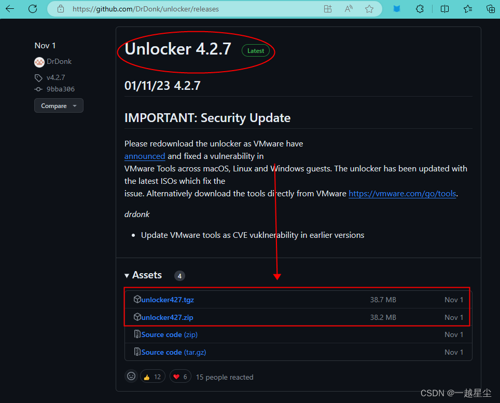Click package icon next to unlocker427.tgz
The image size is (500, 403).
[x=137, y=299]
